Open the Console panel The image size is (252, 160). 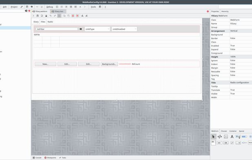pos(37,158)
